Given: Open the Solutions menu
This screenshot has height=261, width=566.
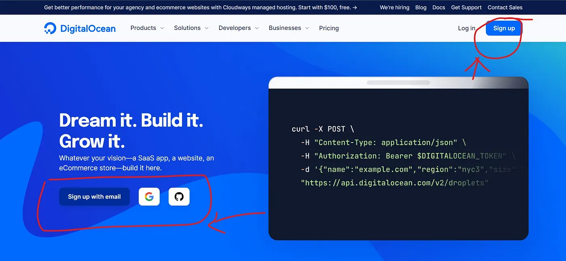Looking at the screenshot, I should point(191,28).
